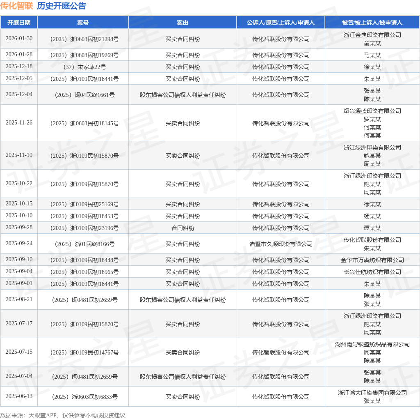Select date cell 2025-07-15
Image resolution: width=420 pixels, height=419 pixels.
click(19, 352)
